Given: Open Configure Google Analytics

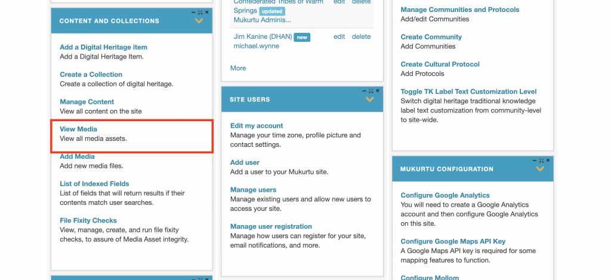Looking at the screenshot, I should (x=445, y=195).
